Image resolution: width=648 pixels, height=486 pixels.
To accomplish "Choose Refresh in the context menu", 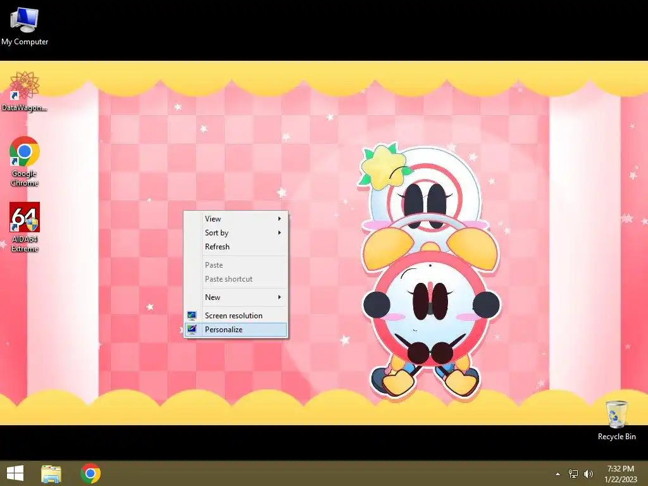I will click(235, 247).
